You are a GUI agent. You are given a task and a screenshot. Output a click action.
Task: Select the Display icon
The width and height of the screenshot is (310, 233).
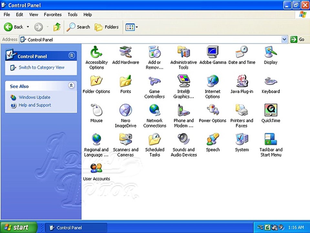point(271,52)
